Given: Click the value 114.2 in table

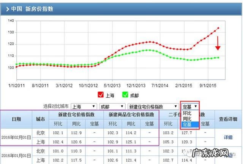Looking at the screenshot, I should click(x=131, y=133).
